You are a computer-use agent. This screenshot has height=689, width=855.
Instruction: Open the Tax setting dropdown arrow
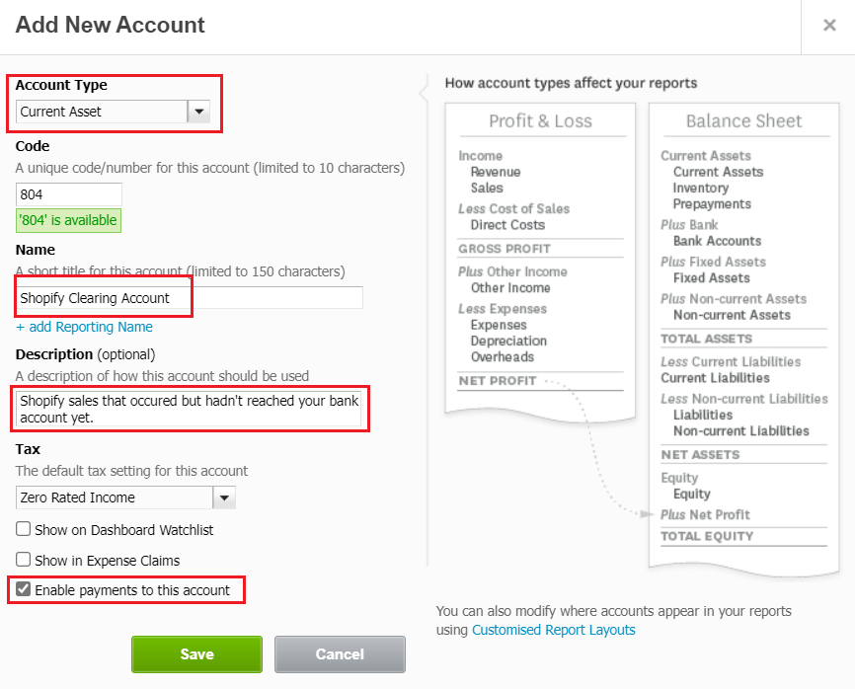pos(224,498)
